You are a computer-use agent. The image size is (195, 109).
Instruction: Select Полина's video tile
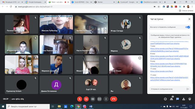(x=22, y=24)
